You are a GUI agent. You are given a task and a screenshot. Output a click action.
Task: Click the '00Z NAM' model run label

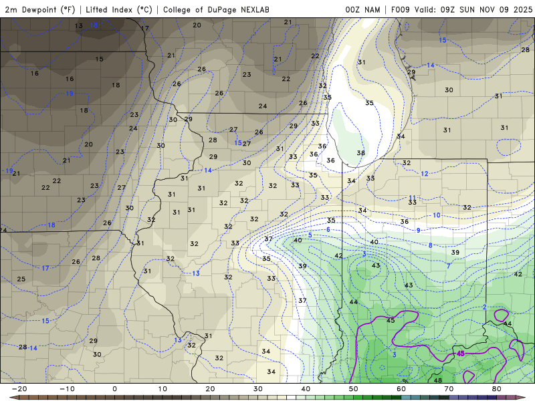pyautogui.click(x=362, y=9)
